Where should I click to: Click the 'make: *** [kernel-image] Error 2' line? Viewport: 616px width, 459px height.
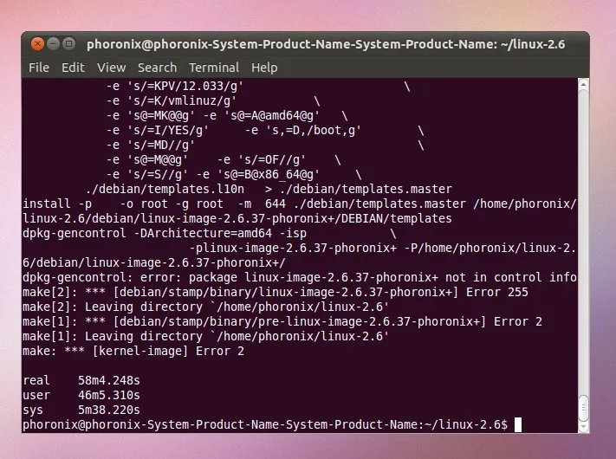(x=133, y=351)
